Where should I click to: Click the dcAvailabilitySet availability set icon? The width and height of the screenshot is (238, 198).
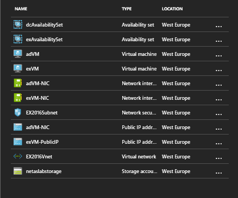[x=18, y=24]
